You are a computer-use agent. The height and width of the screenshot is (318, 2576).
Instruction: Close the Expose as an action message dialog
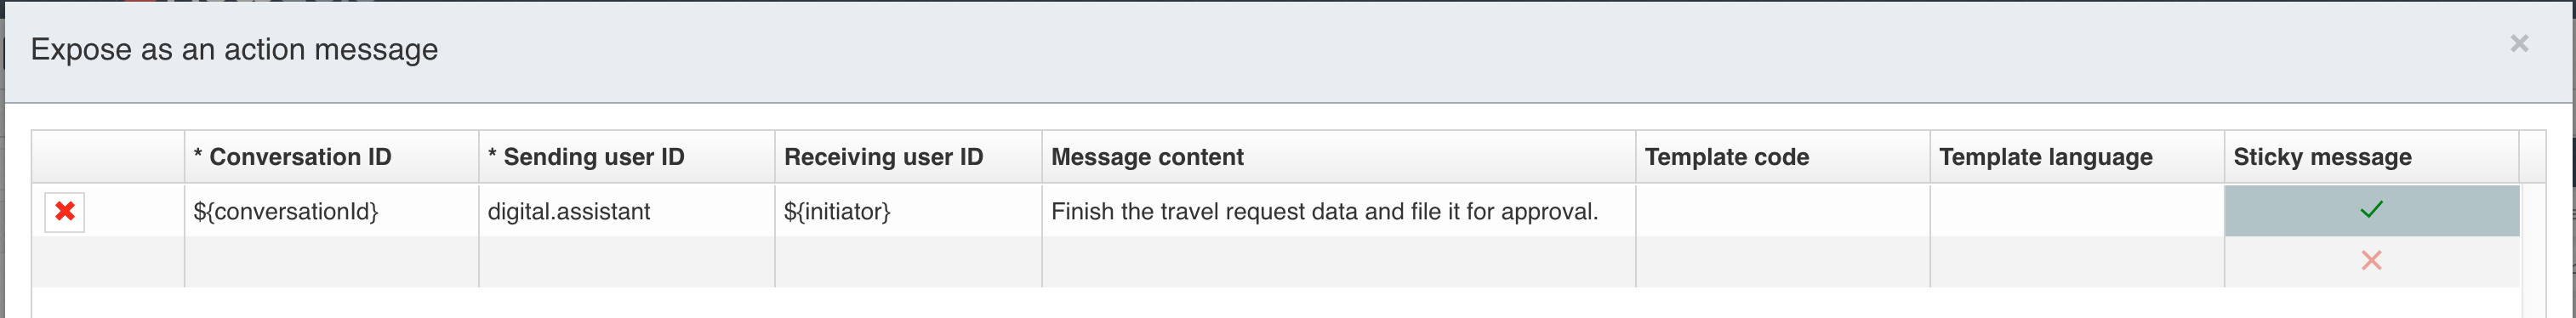coord(2519,43)
